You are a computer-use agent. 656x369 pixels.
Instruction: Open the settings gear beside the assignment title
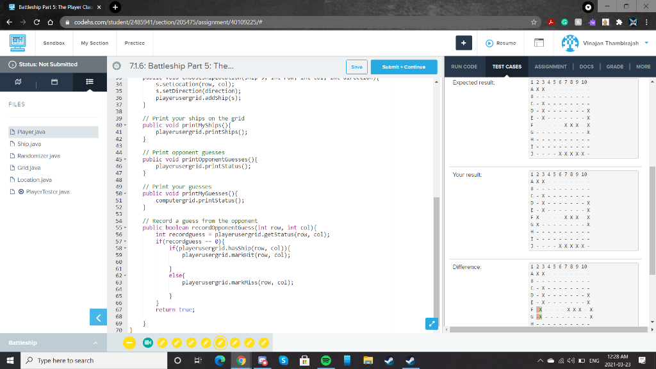click(x=117, y=66)
